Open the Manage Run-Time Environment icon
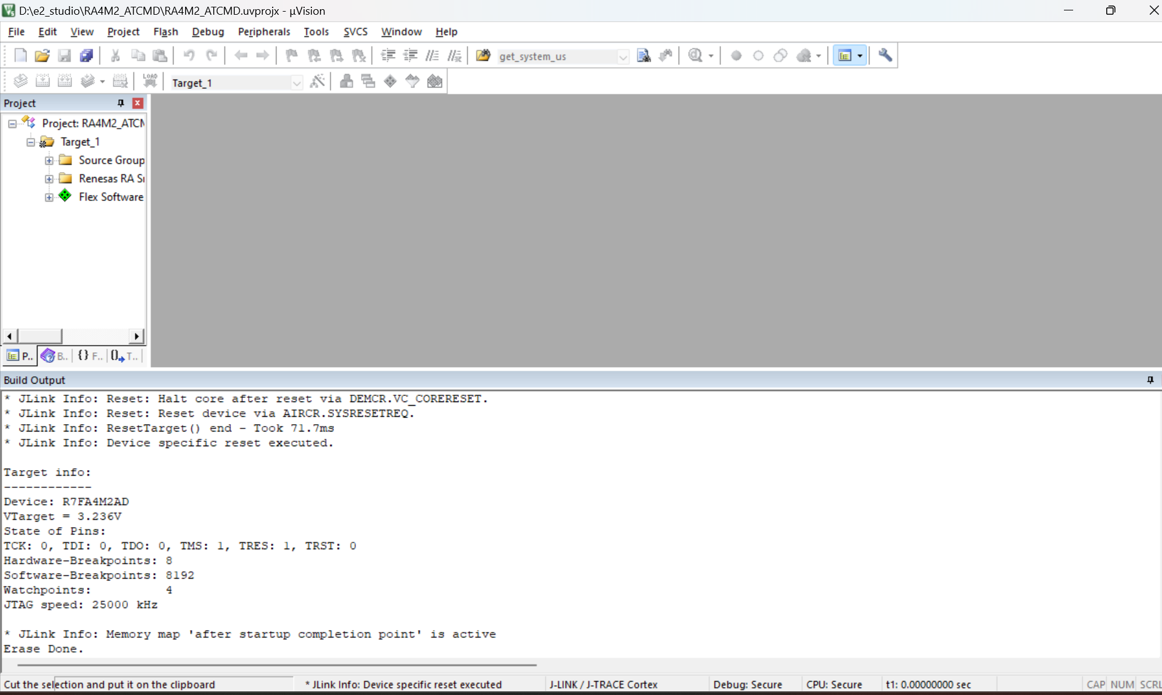The width and height of the screenshot is (1162, 695). click(390, 82)
